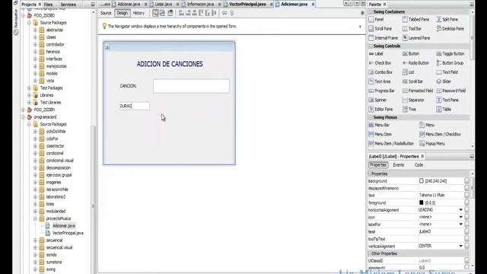
Task: Open custom editor for font property
Action: tap(466, 196)
